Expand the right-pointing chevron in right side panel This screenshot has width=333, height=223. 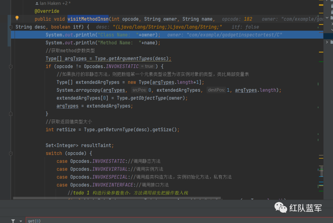[x=327, y=42]
